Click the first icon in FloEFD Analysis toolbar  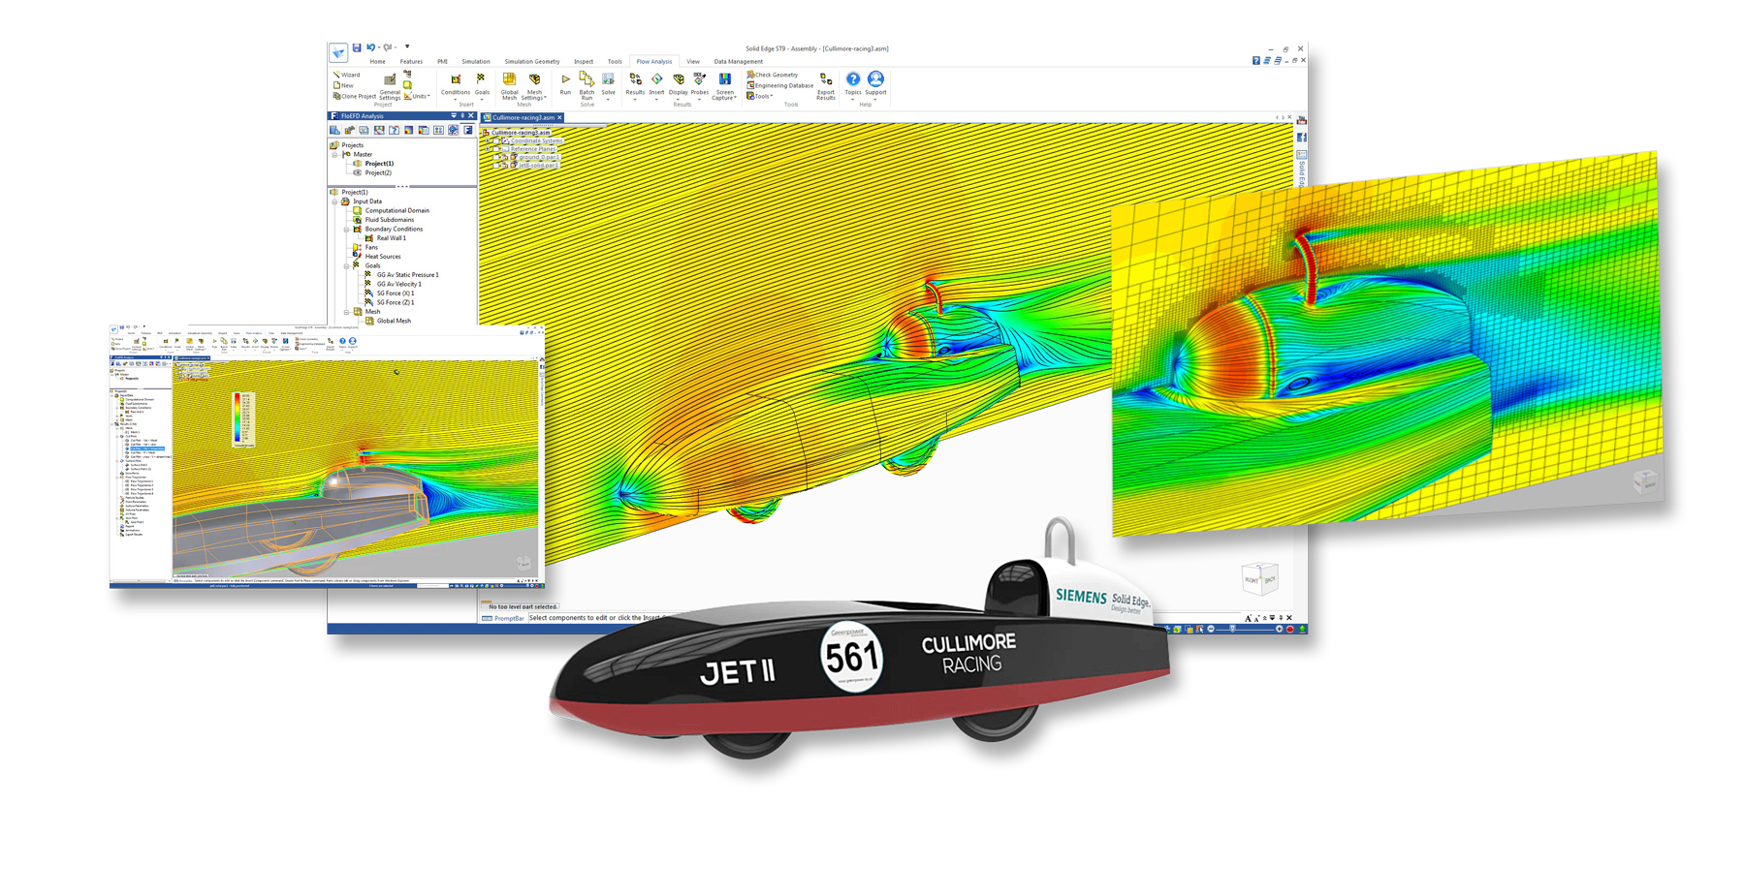click(334, 130)
